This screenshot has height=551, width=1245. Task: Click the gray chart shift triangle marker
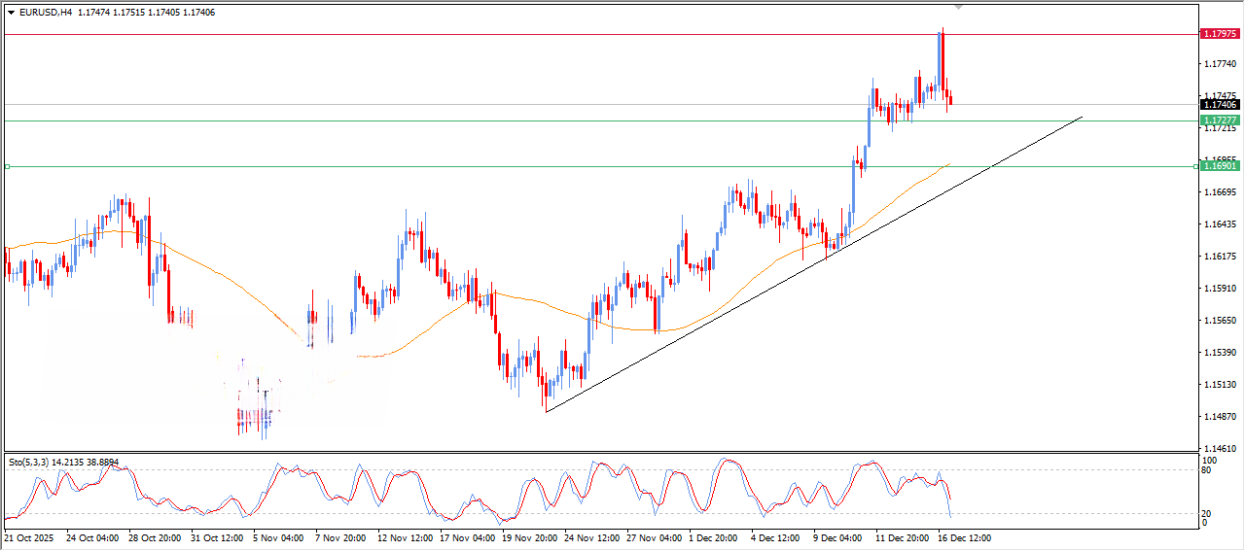pyautogui.click(x=959, y=7)
